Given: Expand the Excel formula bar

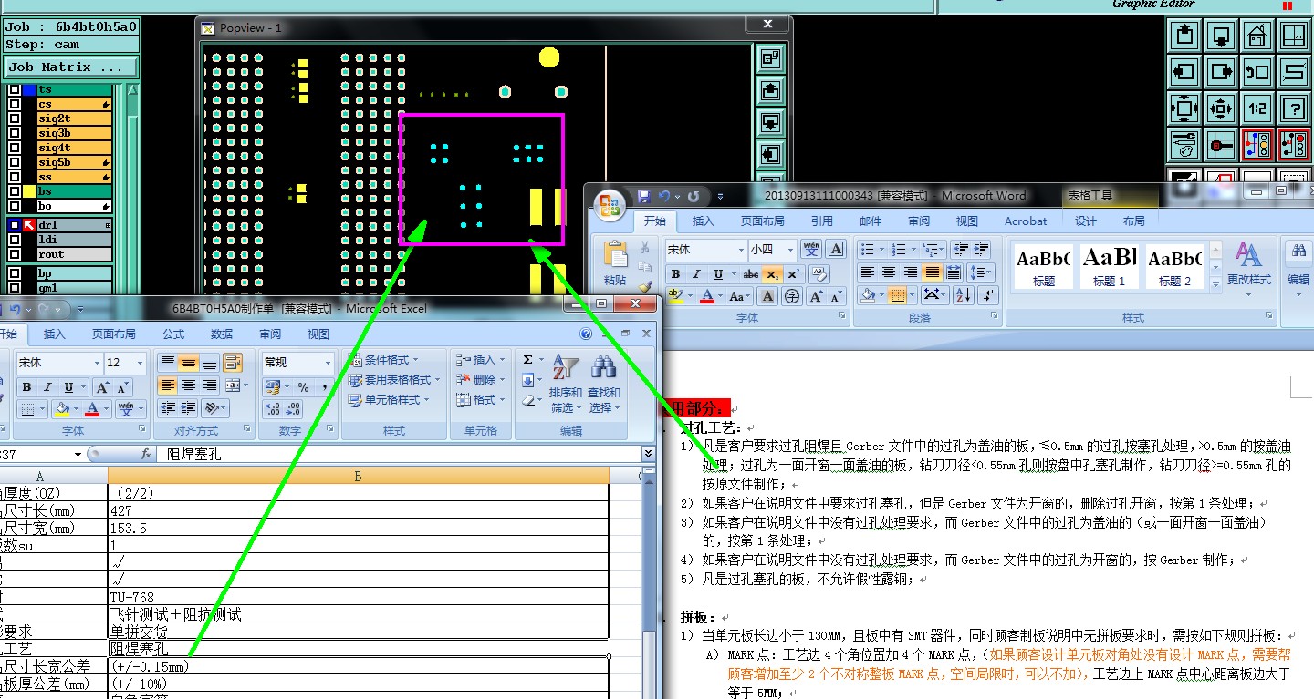Looking at the screenshot, I should [x=648, y=454].
